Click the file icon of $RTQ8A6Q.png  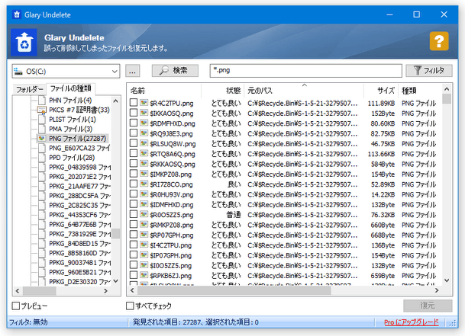(x=144, y=153)
